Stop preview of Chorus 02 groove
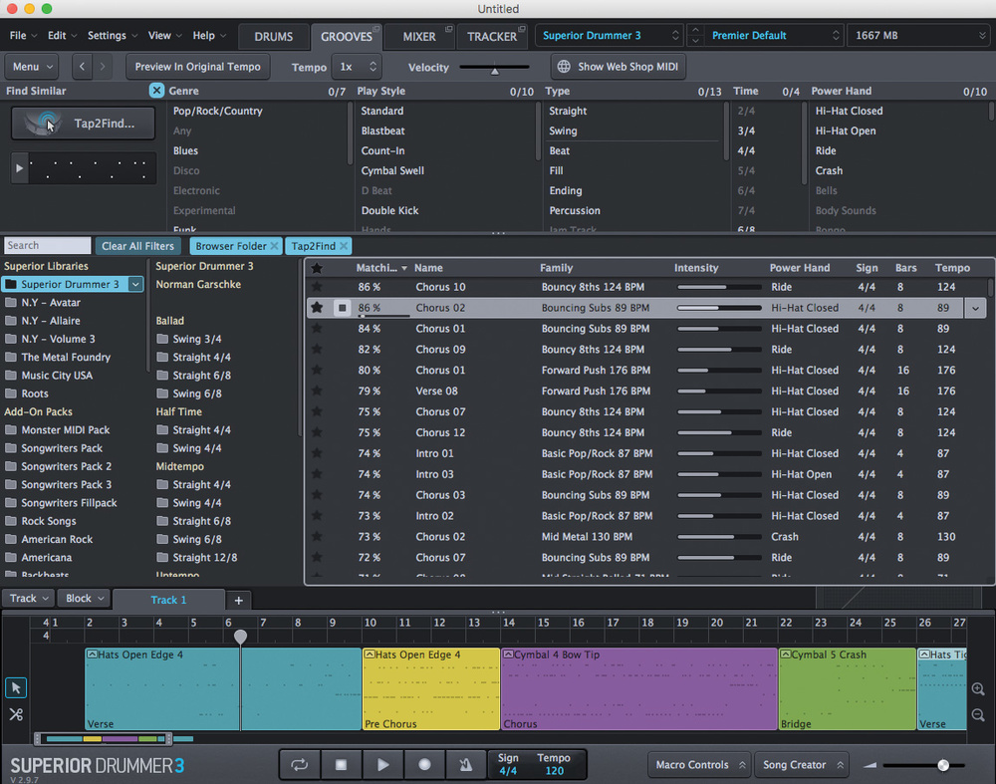This screenshot has height=784, width=996. click(342, 308)
